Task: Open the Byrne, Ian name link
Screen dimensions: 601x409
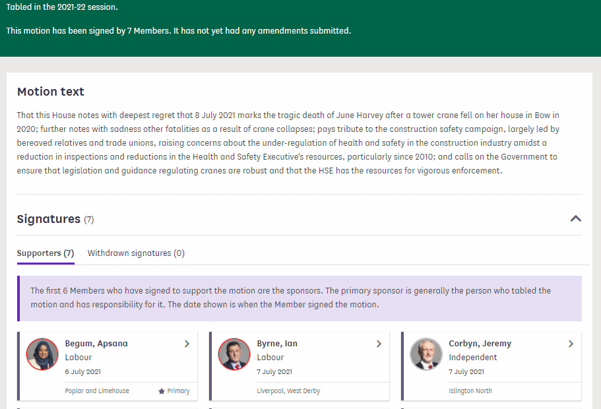Action: pyautogui.click(x=277, y=344)
